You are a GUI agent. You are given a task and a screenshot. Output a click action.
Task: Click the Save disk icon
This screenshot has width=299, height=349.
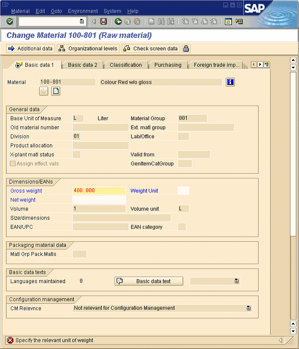[x=103, y=22]
